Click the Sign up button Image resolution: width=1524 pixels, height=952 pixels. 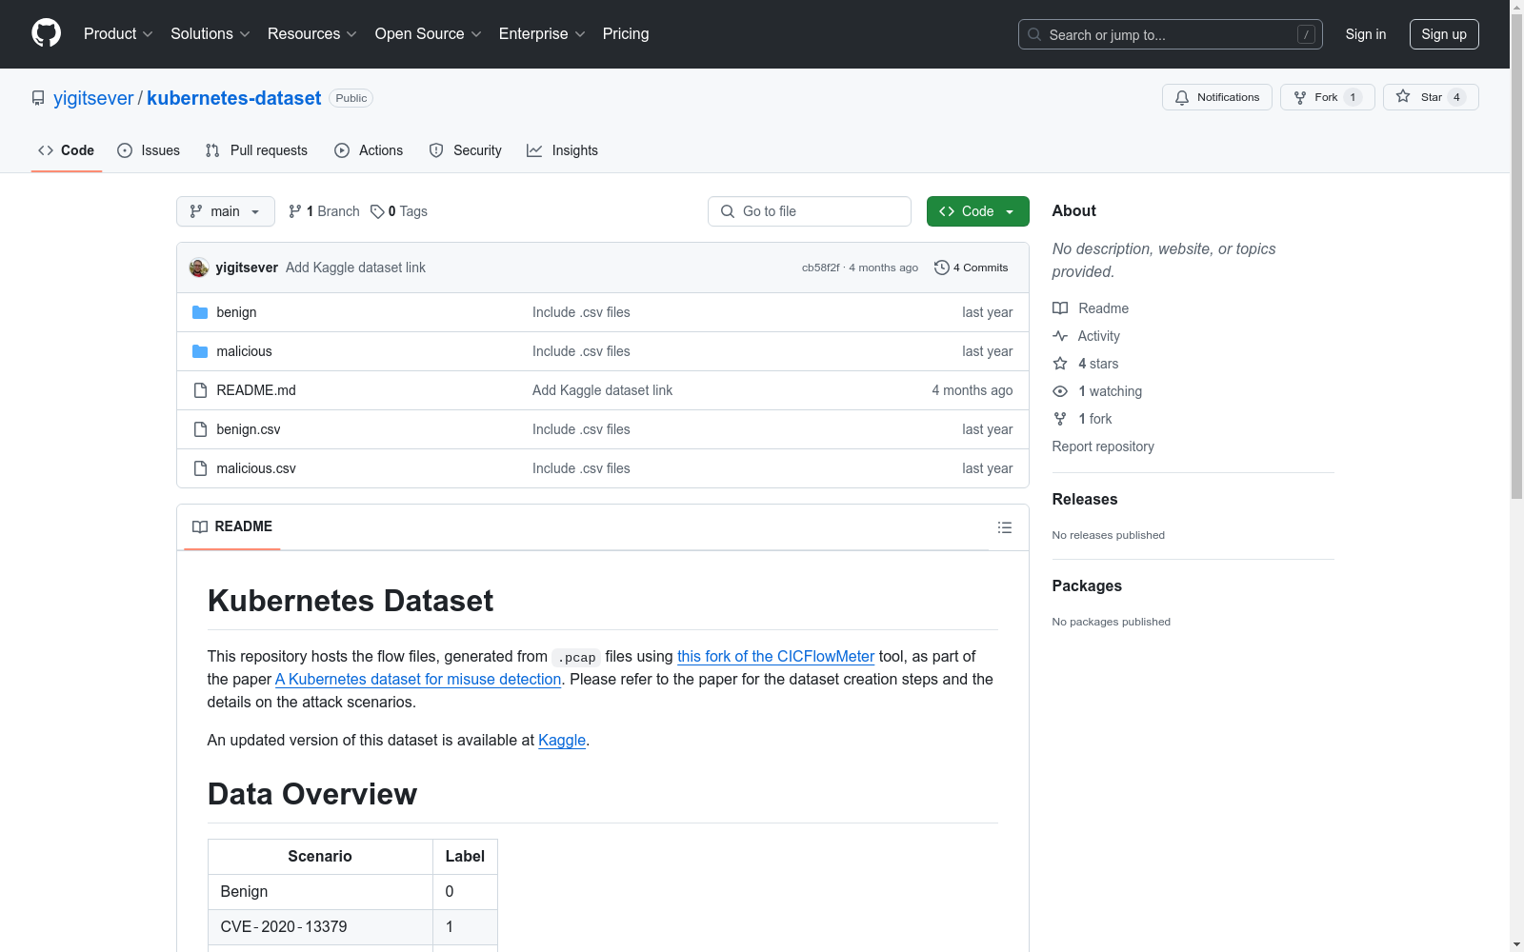(1444, 34)
